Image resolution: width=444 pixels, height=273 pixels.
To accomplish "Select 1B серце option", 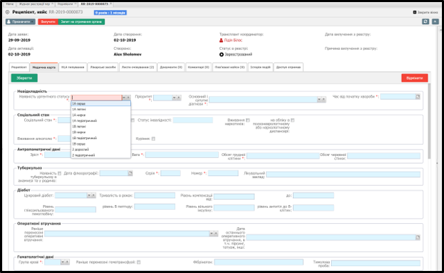I will coord(101,144).
